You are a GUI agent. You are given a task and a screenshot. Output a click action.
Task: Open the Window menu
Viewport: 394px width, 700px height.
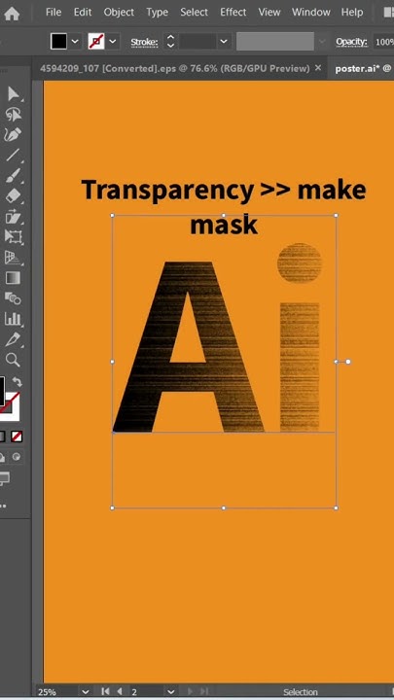[x=311, y=13]
